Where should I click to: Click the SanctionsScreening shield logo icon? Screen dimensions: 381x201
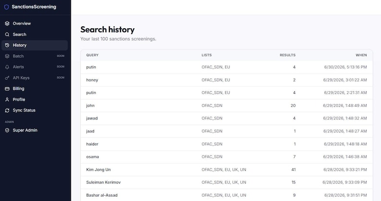point(7,7)
